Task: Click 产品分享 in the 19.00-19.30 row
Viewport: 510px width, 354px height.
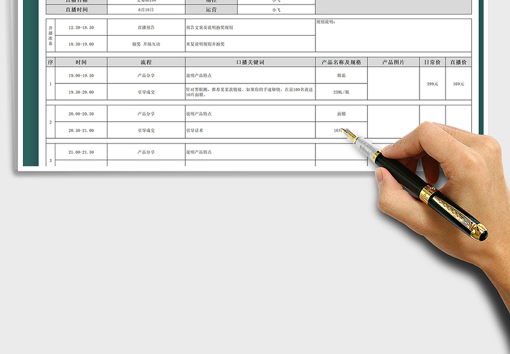Action: coord(146,75)
